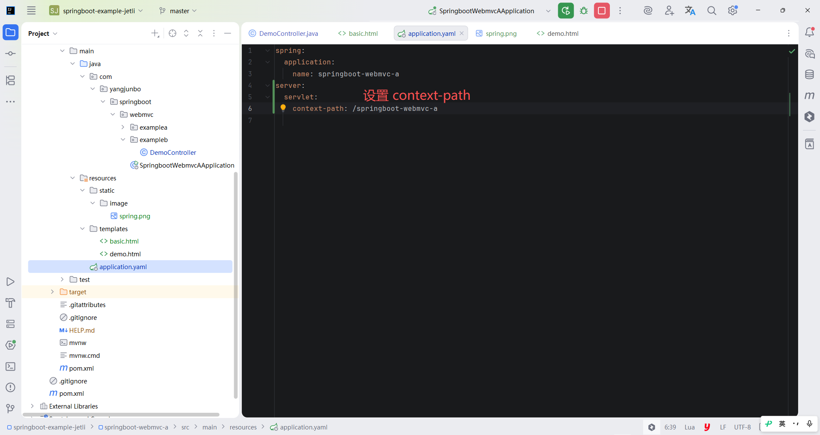Expand the examplea package
Screen dimensions: 820x435
pyautogui.click(x=123, y=127)
